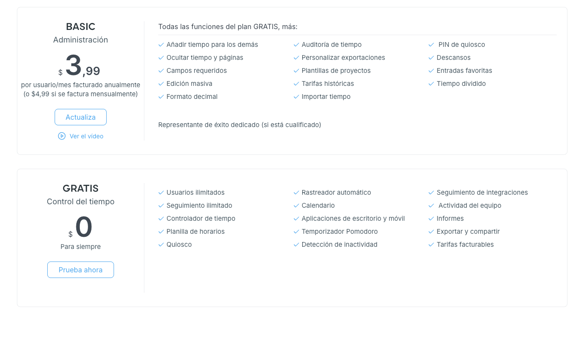Click the checkmark beside Auditoría de tiempo

(296, 45)
